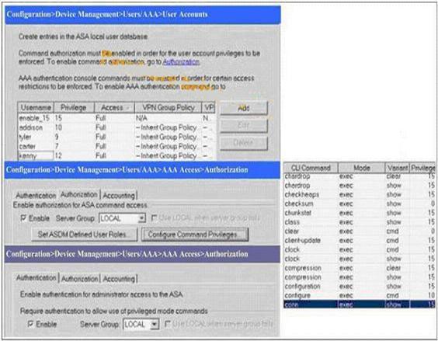Screen dimensions: 438x341
Task: Click the Add user button
Action: pyautogui.click(x=244, y=108)
